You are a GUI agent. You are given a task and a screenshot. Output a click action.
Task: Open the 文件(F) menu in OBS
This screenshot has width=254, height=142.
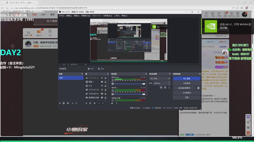[x=61, y=16]
